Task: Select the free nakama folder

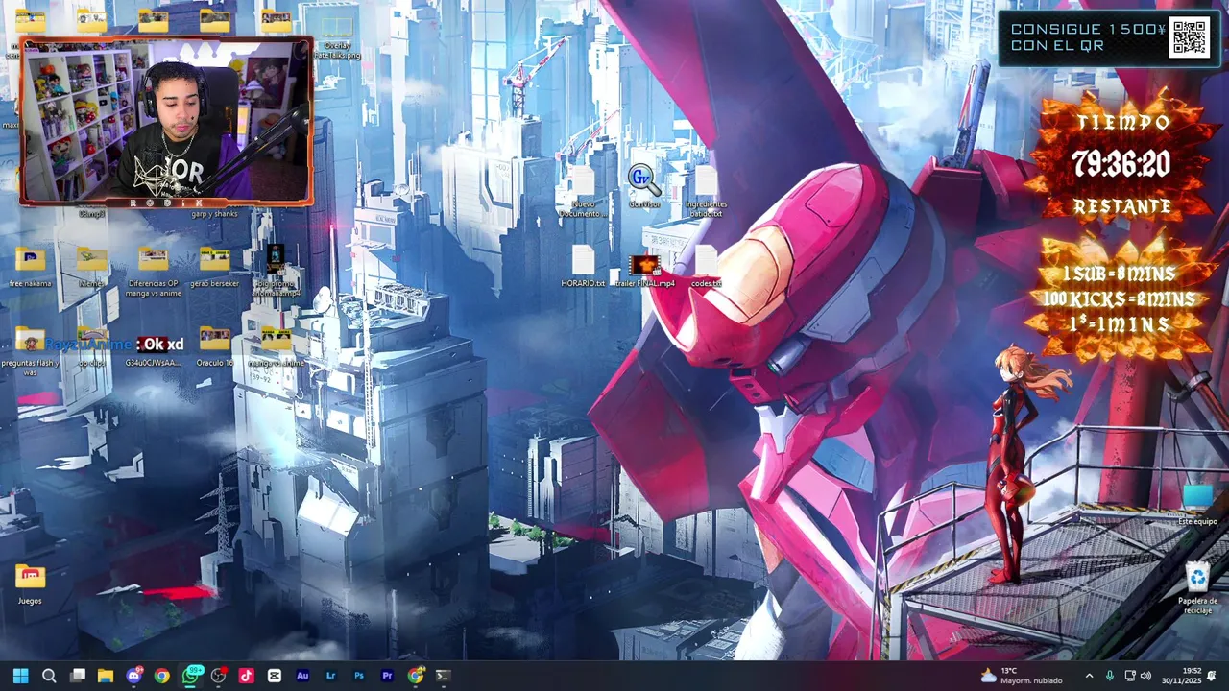Action: click(x=30, y=266)
